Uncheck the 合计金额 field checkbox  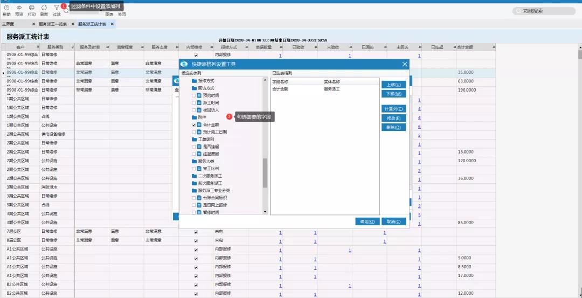194,124
